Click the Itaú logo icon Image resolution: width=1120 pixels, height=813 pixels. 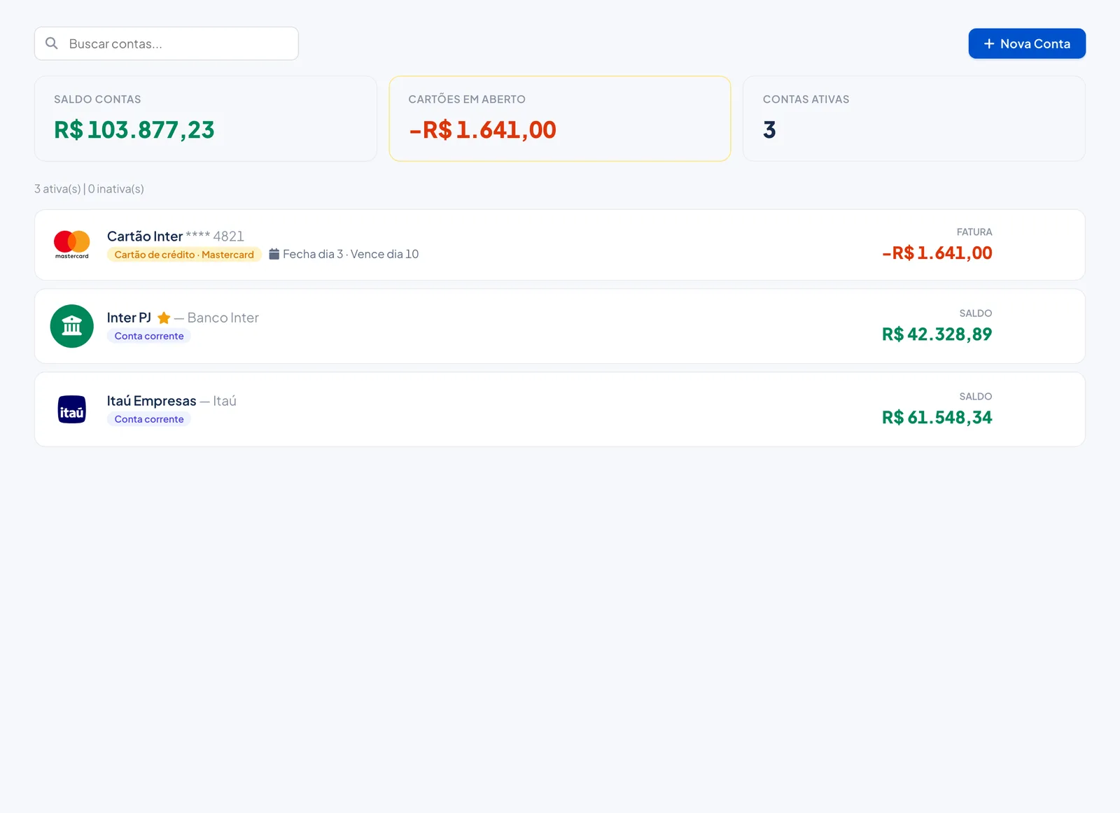[72, 409]
